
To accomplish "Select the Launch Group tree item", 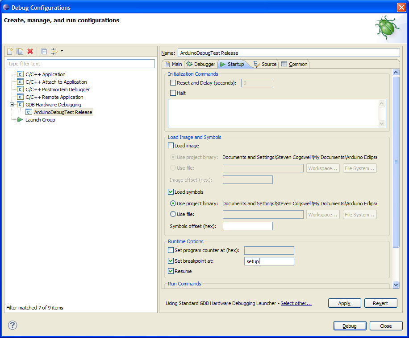I will tap(40, 120).
